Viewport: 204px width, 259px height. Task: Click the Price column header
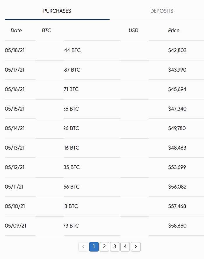pyautogui.click(x=174, y=31)
